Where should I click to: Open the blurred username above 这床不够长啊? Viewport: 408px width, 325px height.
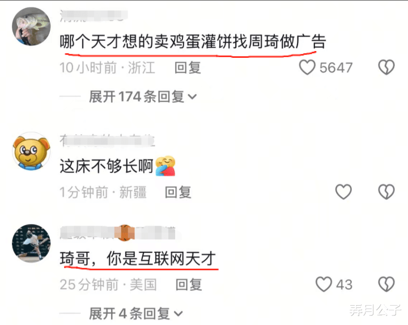click(107, 141)
